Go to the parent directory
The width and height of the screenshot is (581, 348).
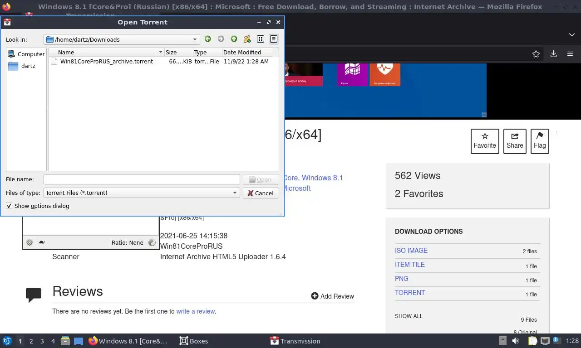pyautogui.click(x=234, y=39)
